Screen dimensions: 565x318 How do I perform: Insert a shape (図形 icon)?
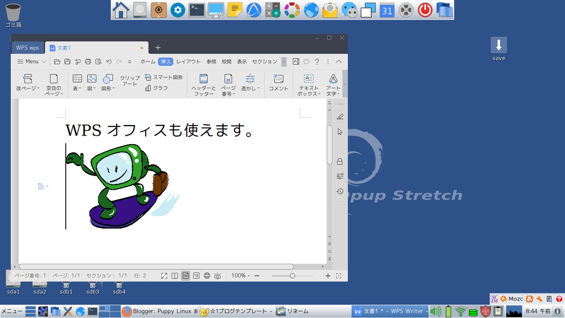[x=108, y=79]
